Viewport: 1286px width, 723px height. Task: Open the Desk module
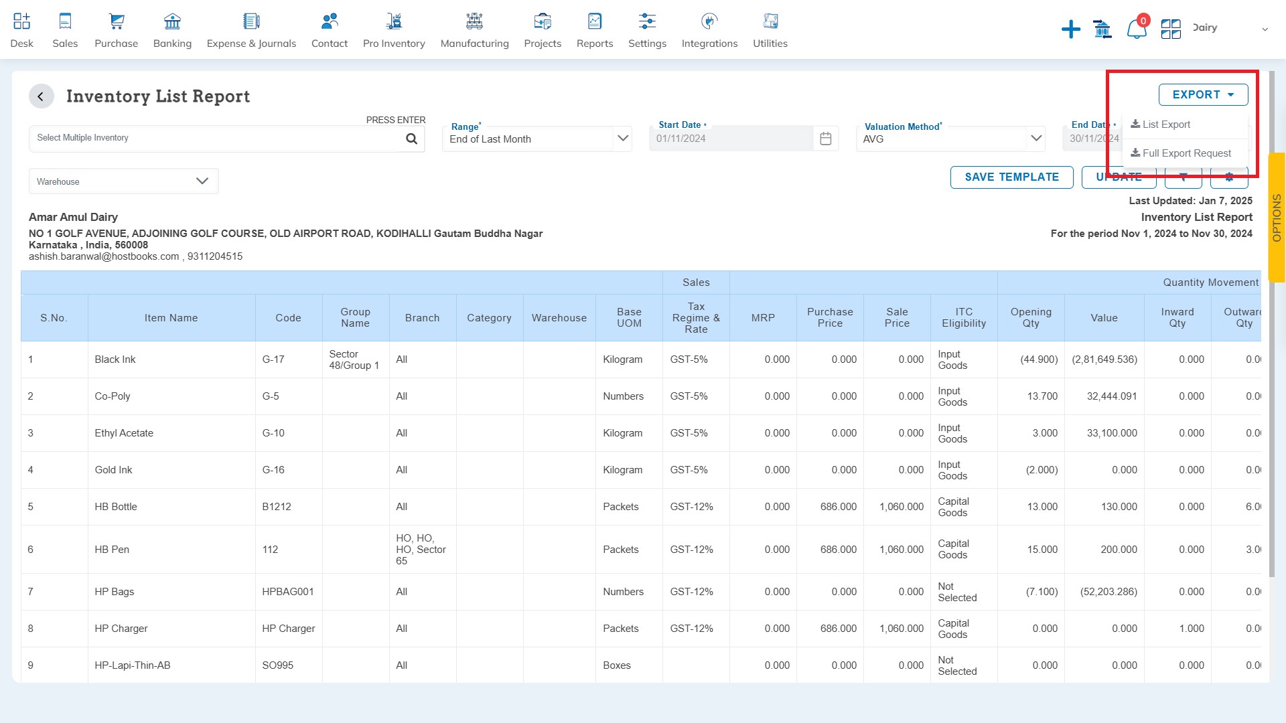pyautogui.click(x=21, y=30)
